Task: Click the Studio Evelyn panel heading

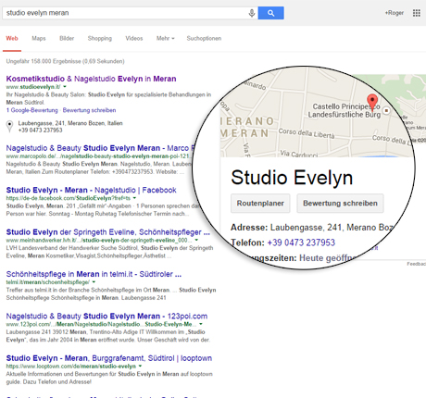Action: tap(292, 178)
